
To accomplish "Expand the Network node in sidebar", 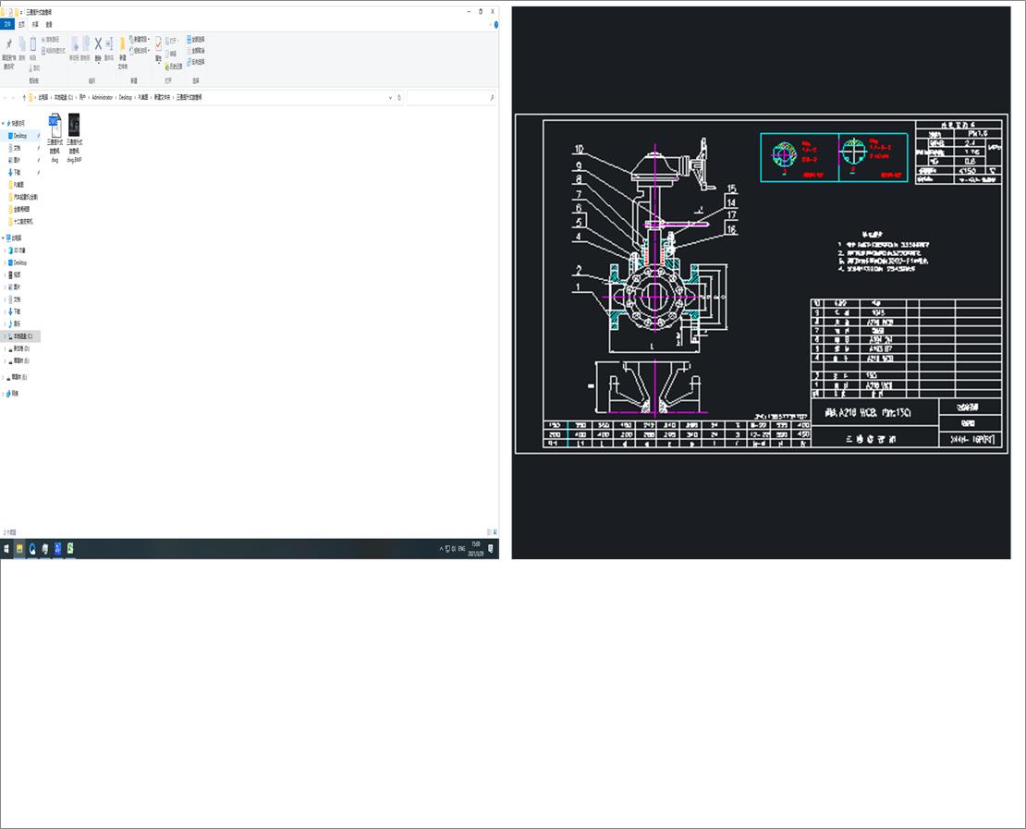I will (x=4, y=393).
